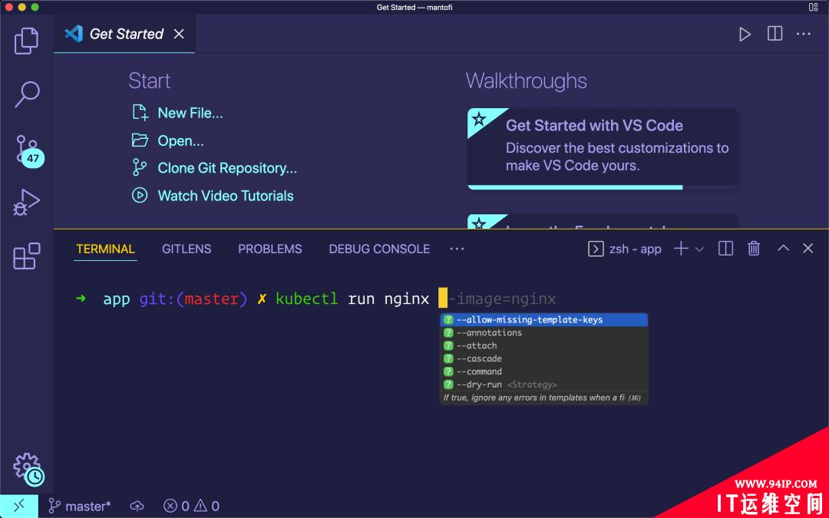829x518 pixels.
Task: Expand the launch profile dropdown chevron
Action: pos(699,249)
